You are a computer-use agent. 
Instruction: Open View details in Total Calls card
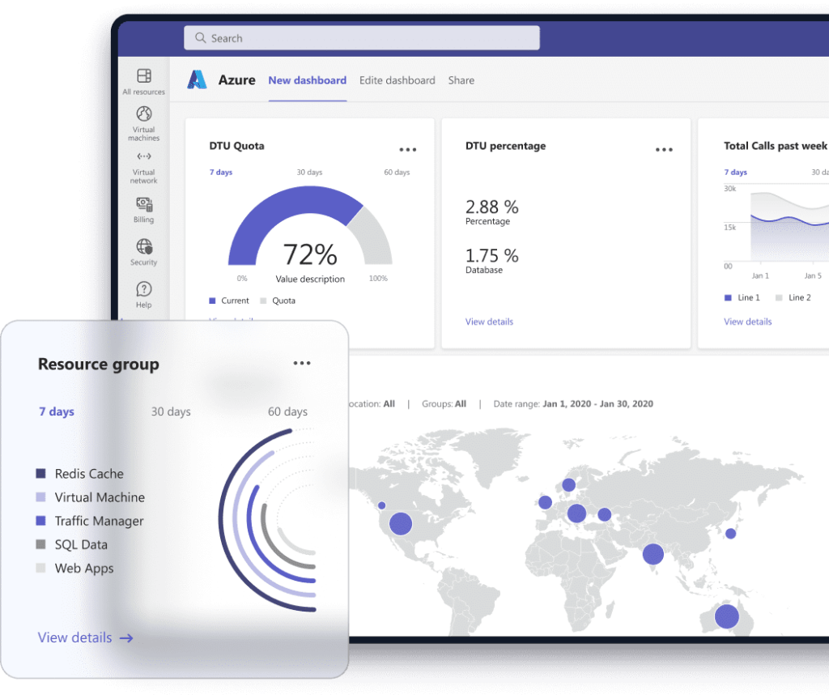[x=747, y=322]
